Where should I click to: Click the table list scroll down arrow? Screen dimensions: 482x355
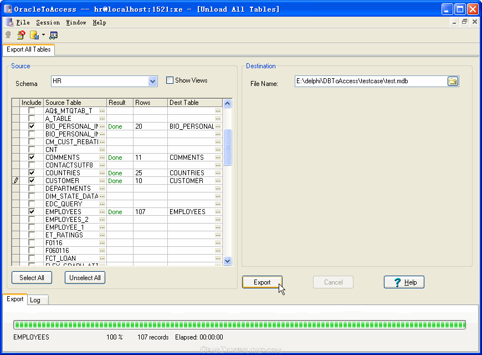tap(228, 261)
